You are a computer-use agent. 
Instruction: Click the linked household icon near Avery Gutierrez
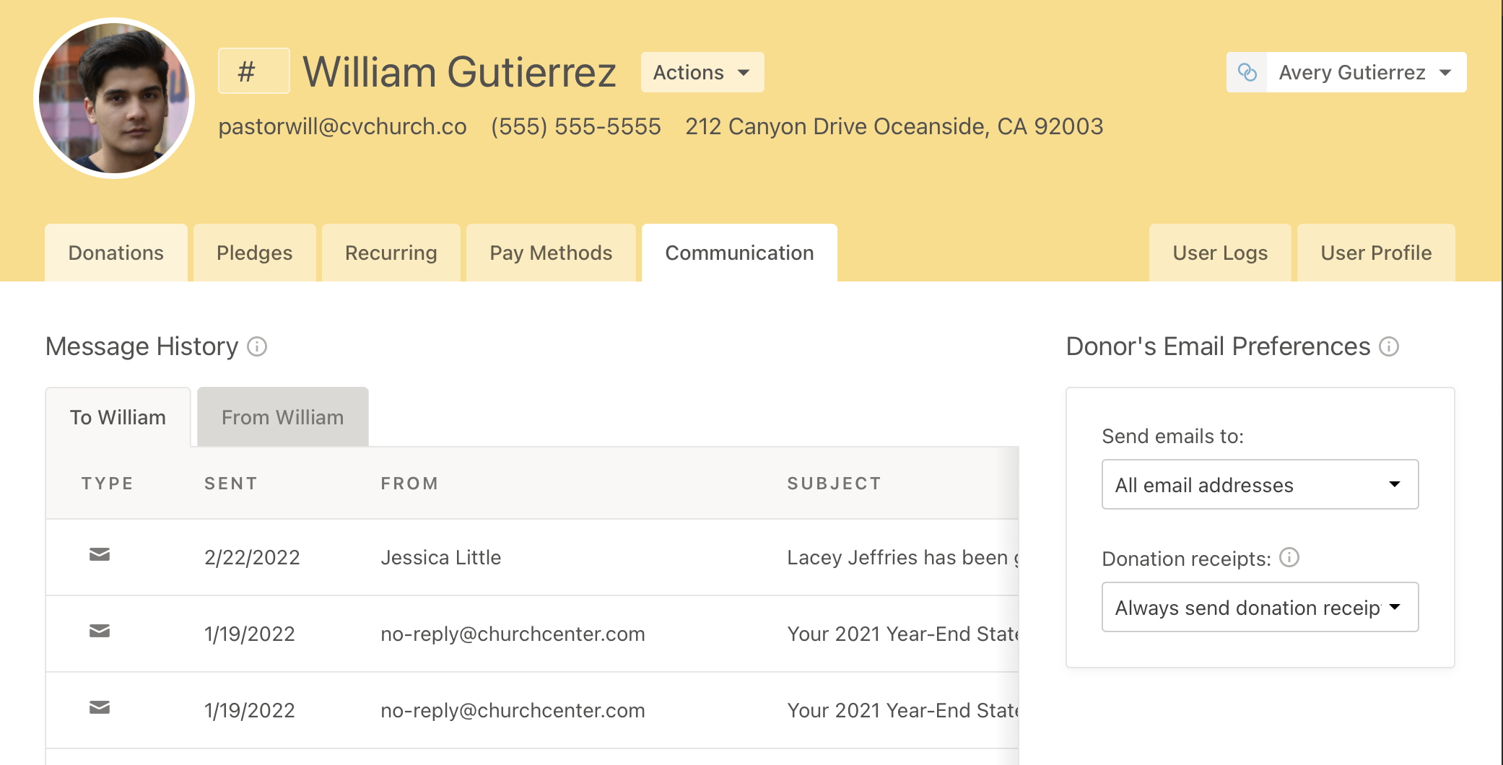tap(1247, 72)
